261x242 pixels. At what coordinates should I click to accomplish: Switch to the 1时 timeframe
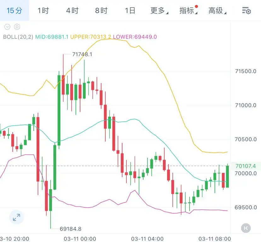(x=43, y=10)
